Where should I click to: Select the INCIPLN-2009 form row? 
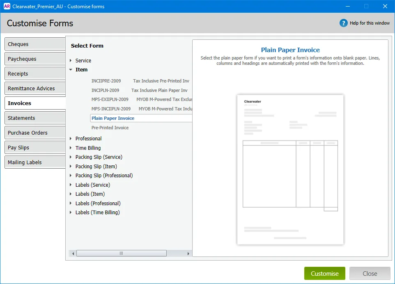[x=141, y=90]
